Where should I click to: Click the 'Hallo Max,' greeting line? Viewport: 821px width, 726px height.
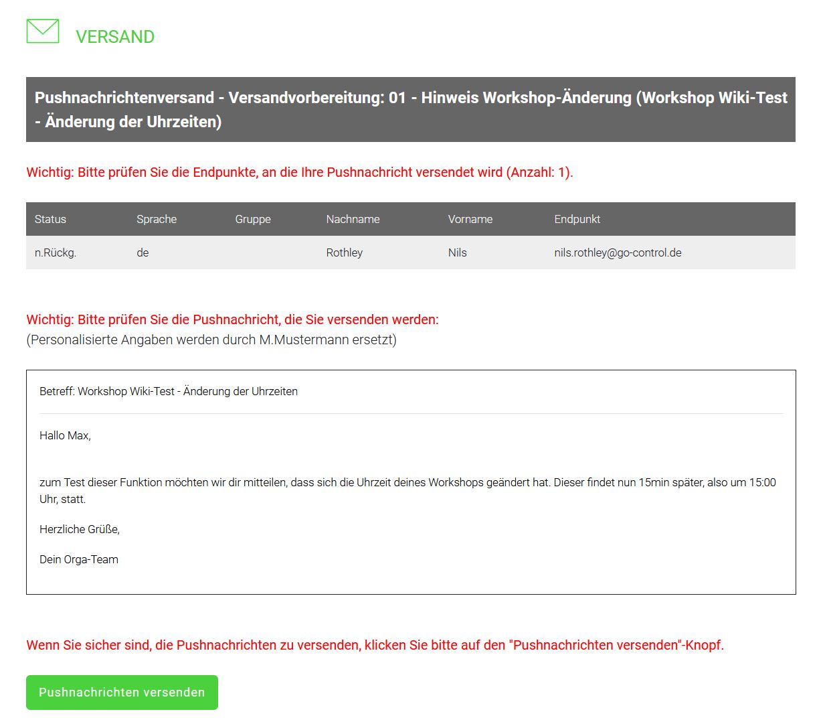click(65, 435)
